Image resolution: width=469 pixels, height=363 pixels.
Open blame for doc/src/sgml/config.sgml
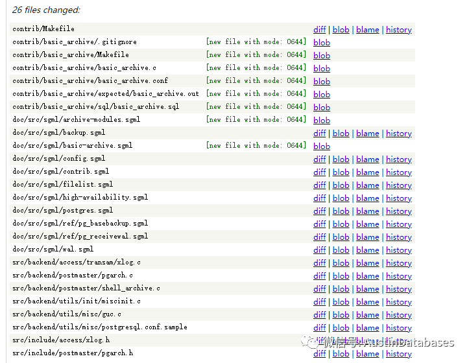coord(367,159)
